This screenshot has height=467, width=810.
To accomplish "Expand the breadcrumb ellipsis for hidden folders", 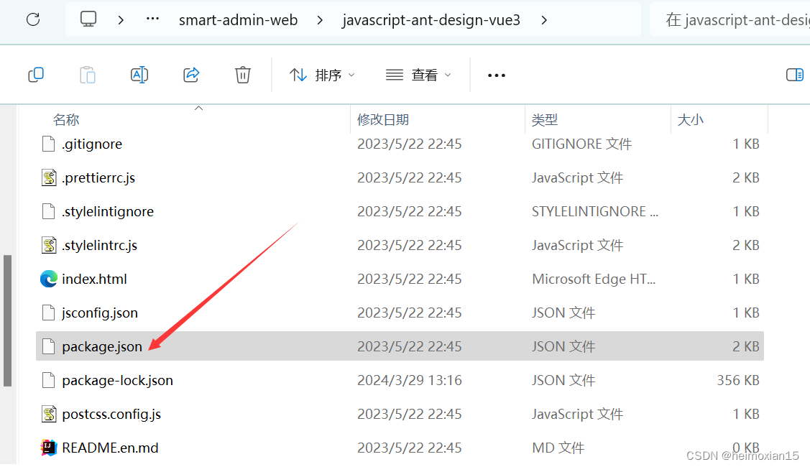I will (152, 19).
